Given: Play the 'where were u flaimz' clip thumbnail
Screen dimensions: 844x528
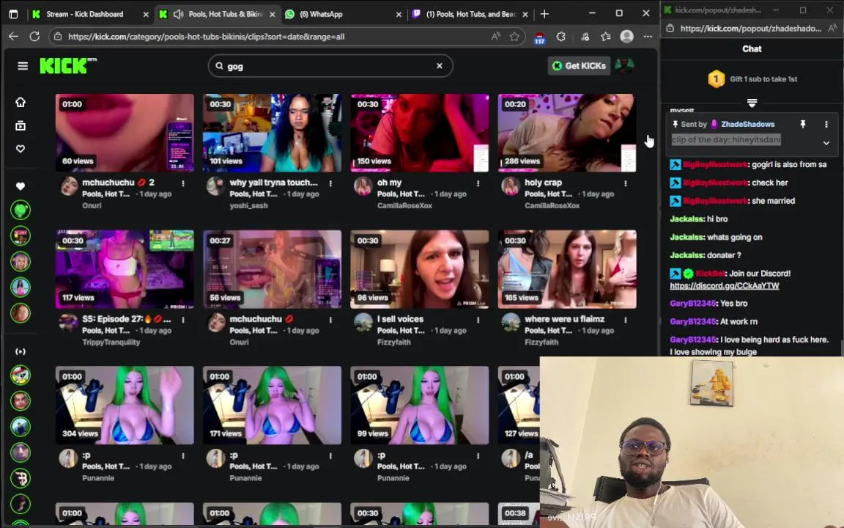Looking at the screenshot, I should pyautogui.click(x=567, y=269).
